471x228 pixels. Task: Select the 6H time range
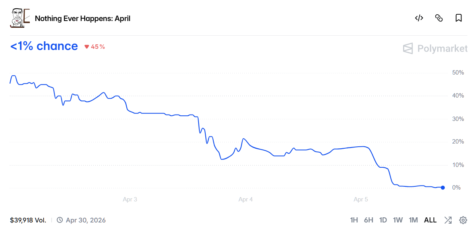369,220
